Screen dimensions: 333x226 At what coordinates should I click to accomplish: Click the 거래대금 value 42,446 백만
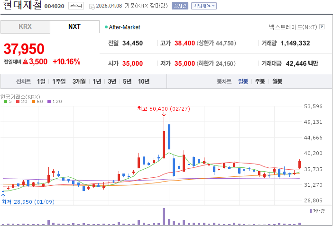(302, 63)
